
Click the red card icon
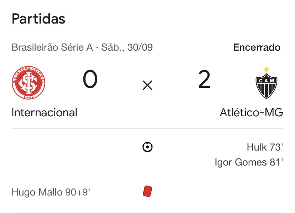147,191
